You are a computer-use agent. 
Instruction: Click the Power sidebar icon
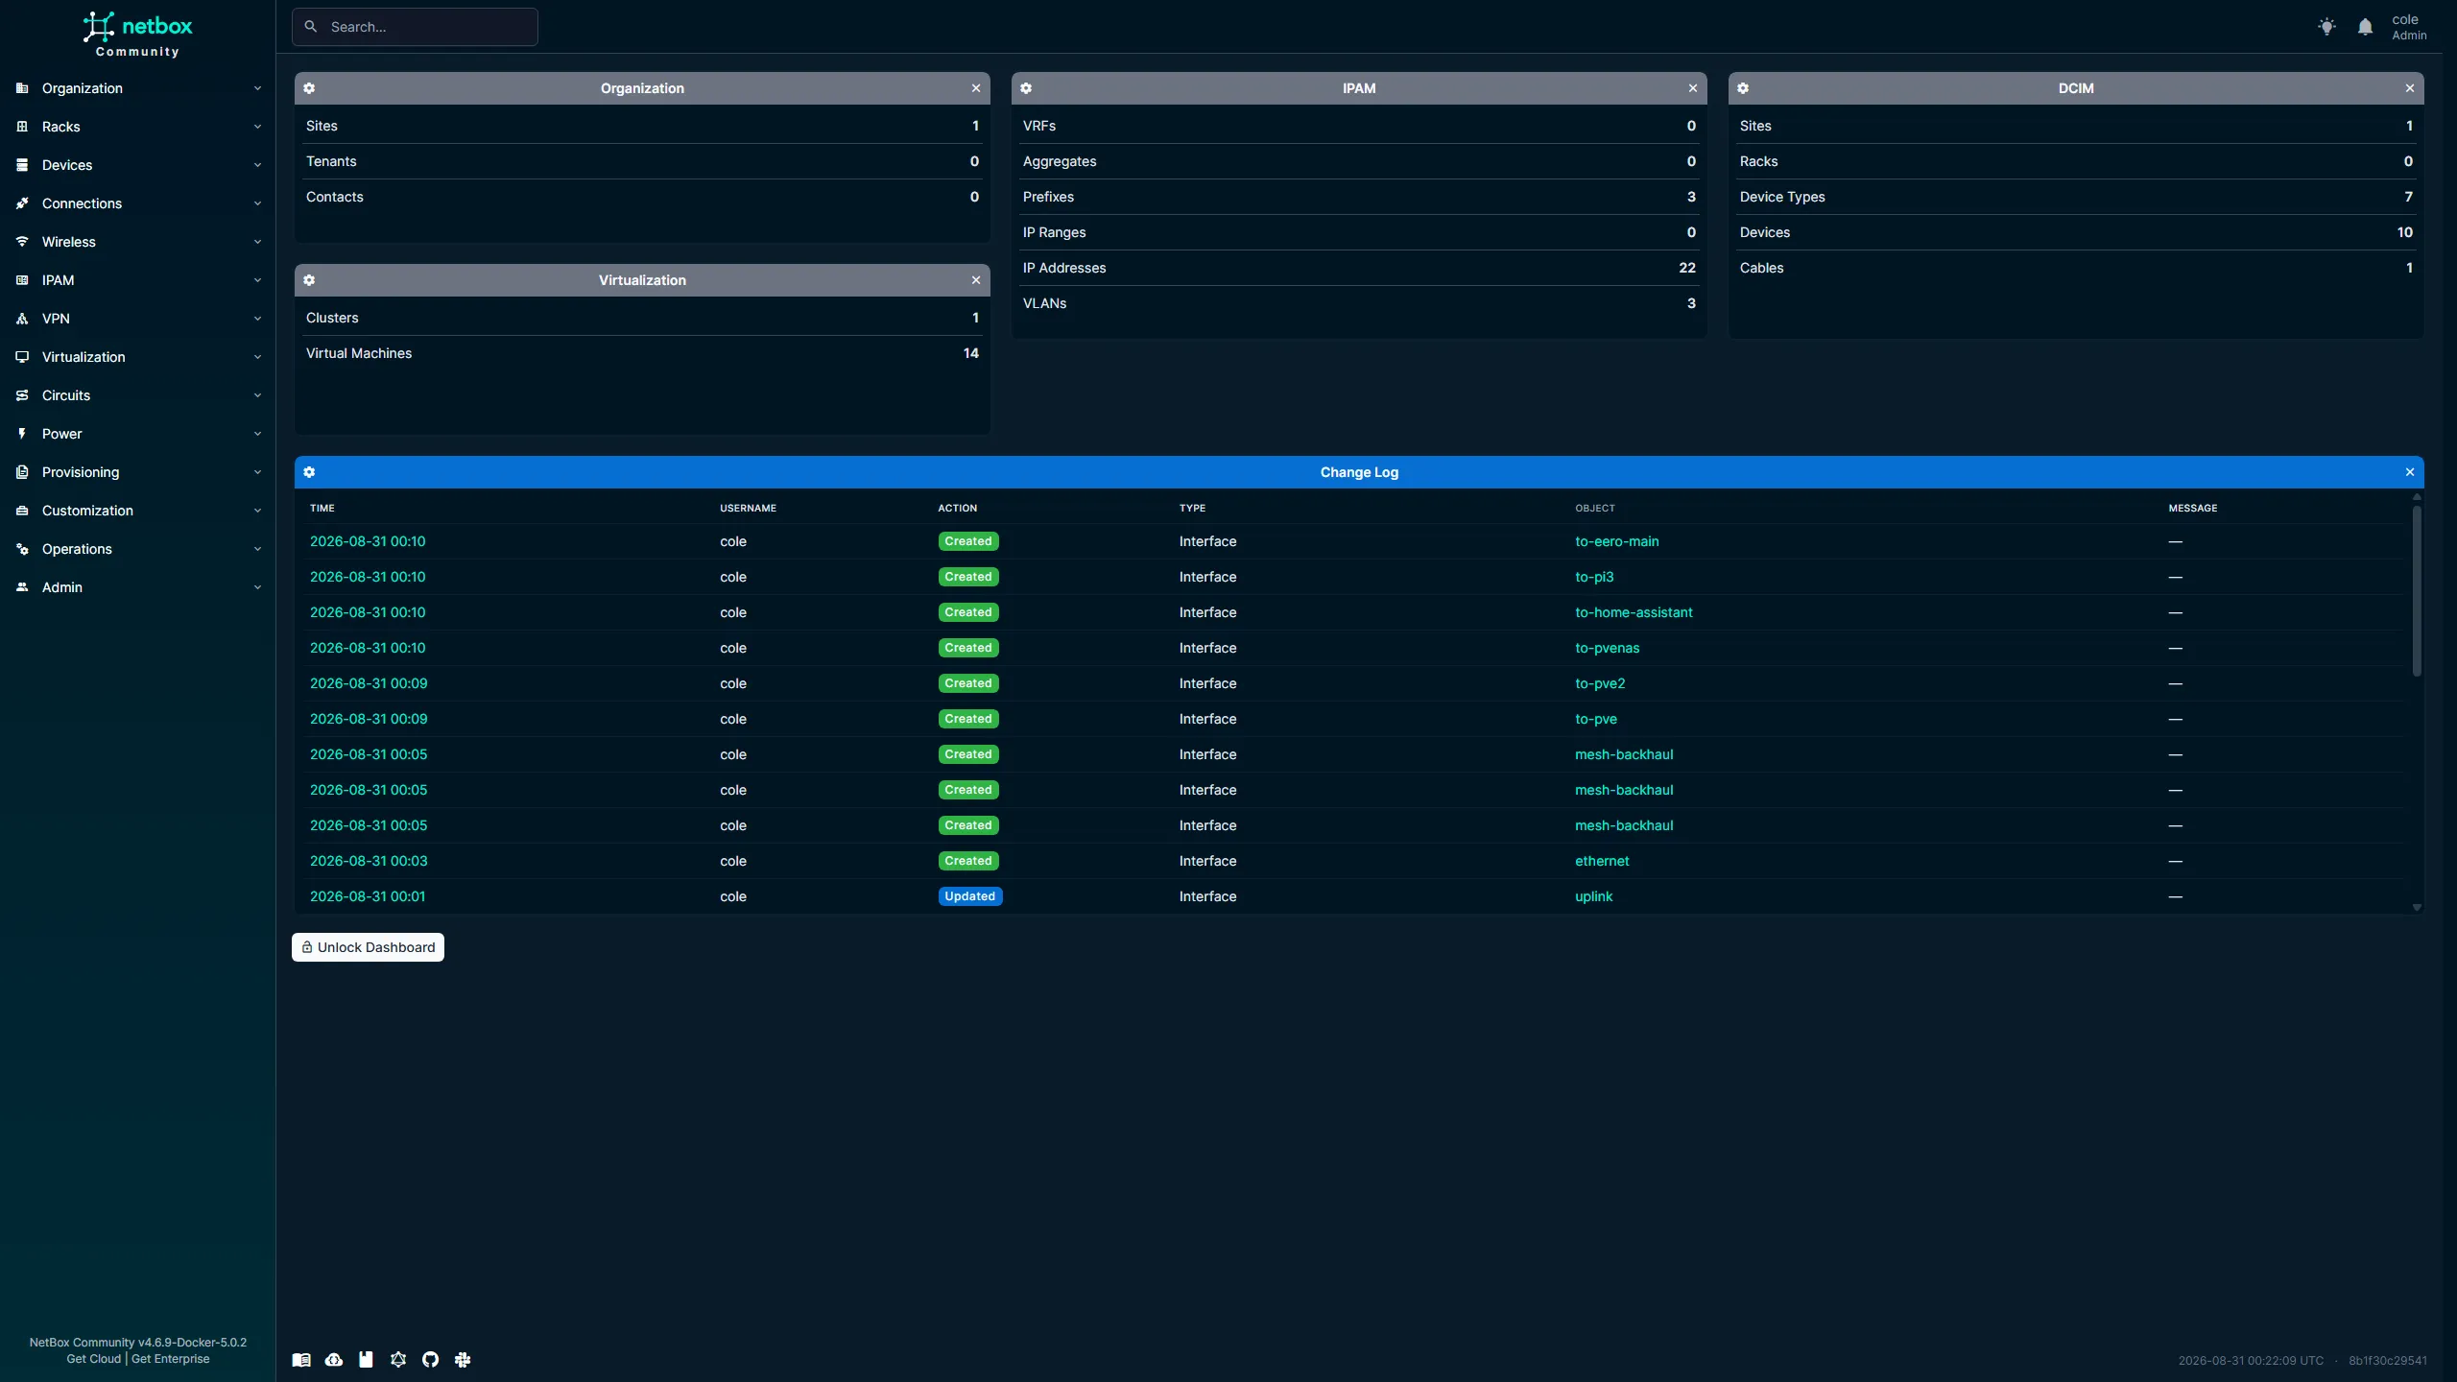click(22, 434)
